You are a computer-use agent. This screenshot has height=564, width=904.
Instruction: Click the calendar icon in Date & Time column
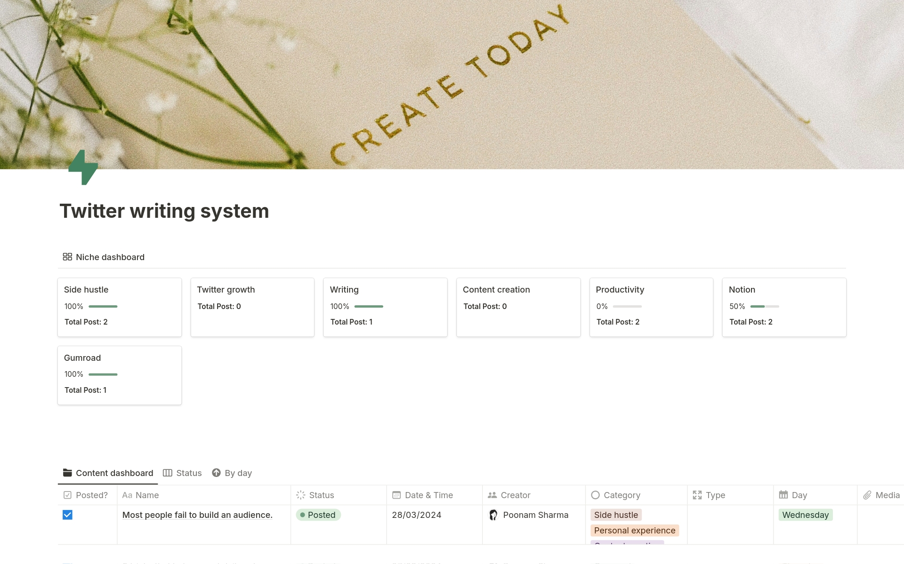click(395, 495)
